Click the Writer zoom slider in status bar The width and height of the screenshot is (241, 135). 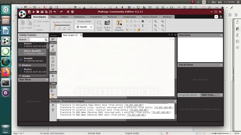pos(220,133)
